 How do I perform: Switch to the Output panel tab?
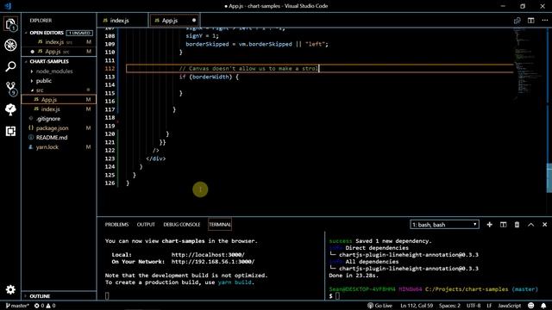146,225
